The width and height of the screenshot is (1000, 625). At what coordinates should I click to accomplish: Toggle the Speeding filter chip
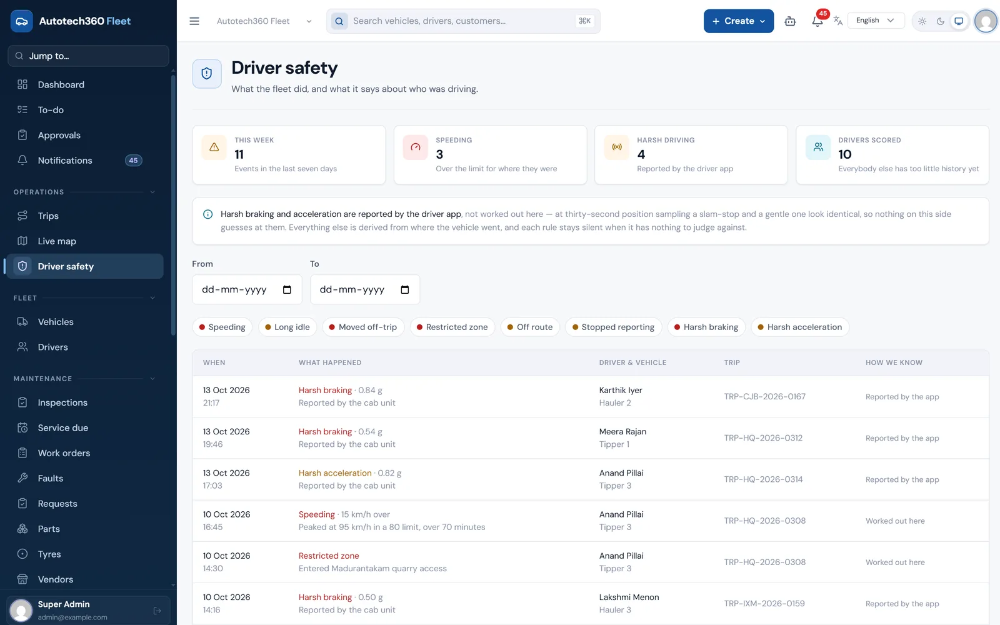[x=222, y=327]
